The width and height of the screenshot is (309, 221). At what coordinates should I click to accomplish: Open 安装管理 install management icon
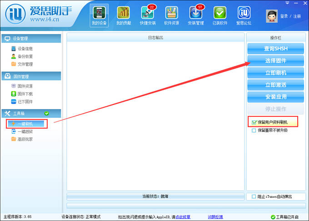[x=196, y=15]
